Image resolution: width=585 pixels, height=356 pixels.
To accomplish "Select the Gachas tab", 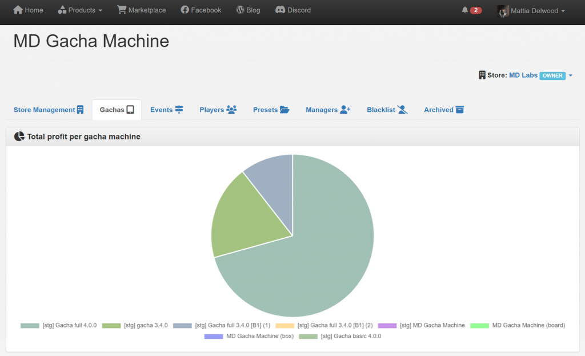I will click(117, 110).
